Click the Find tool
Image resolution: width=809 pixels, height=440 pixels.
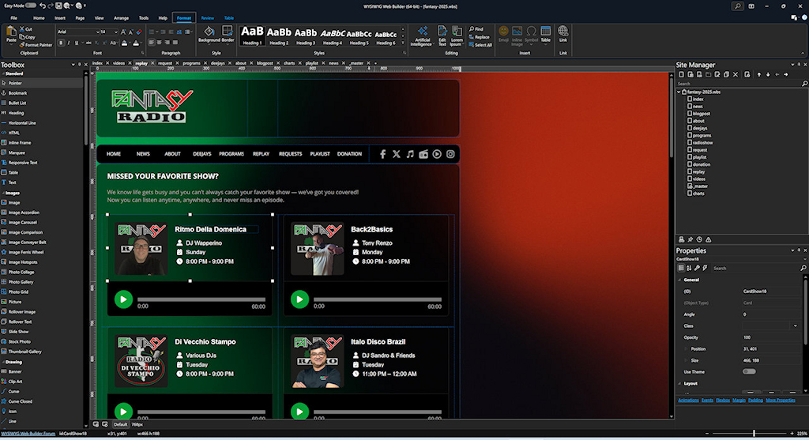476,29
